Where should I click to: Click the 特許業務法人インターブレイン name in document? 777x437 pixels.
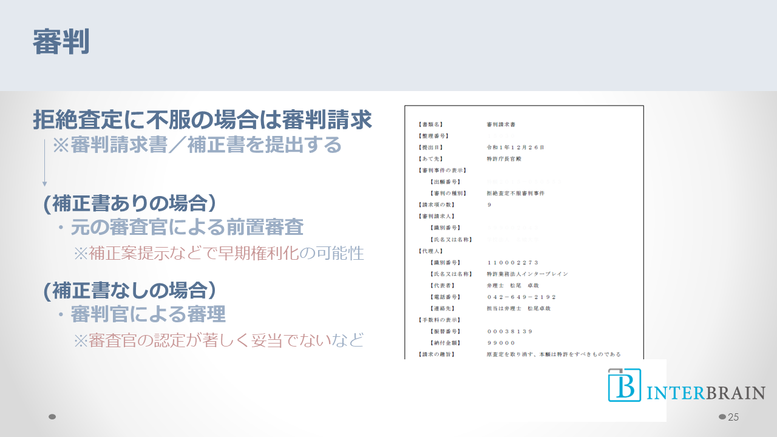pyautogui.click(x=528, y=274)
